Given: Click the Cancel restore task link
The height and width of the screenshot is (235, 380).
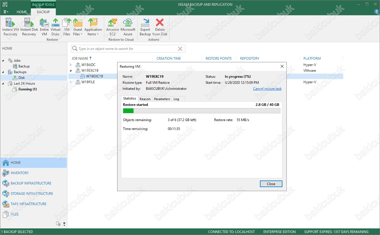Looking at the screenshot, I should click(267, 89).
